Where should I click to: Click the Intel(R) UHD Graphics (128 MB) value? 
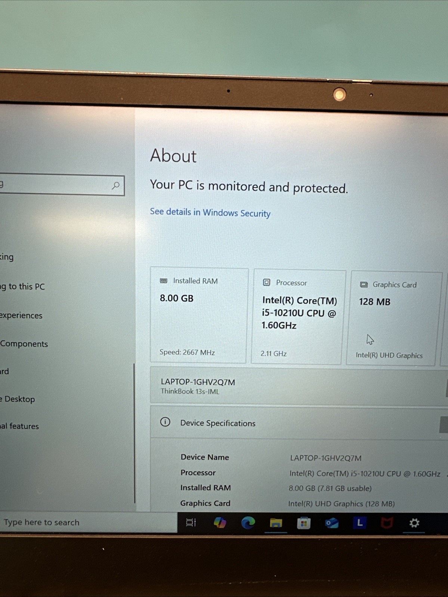pyautogui.click(x=341, y=504)
